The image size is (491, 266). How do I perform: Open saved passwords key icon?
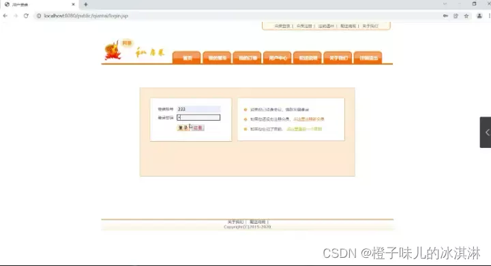pyautogui.click(x=445, y=16)
